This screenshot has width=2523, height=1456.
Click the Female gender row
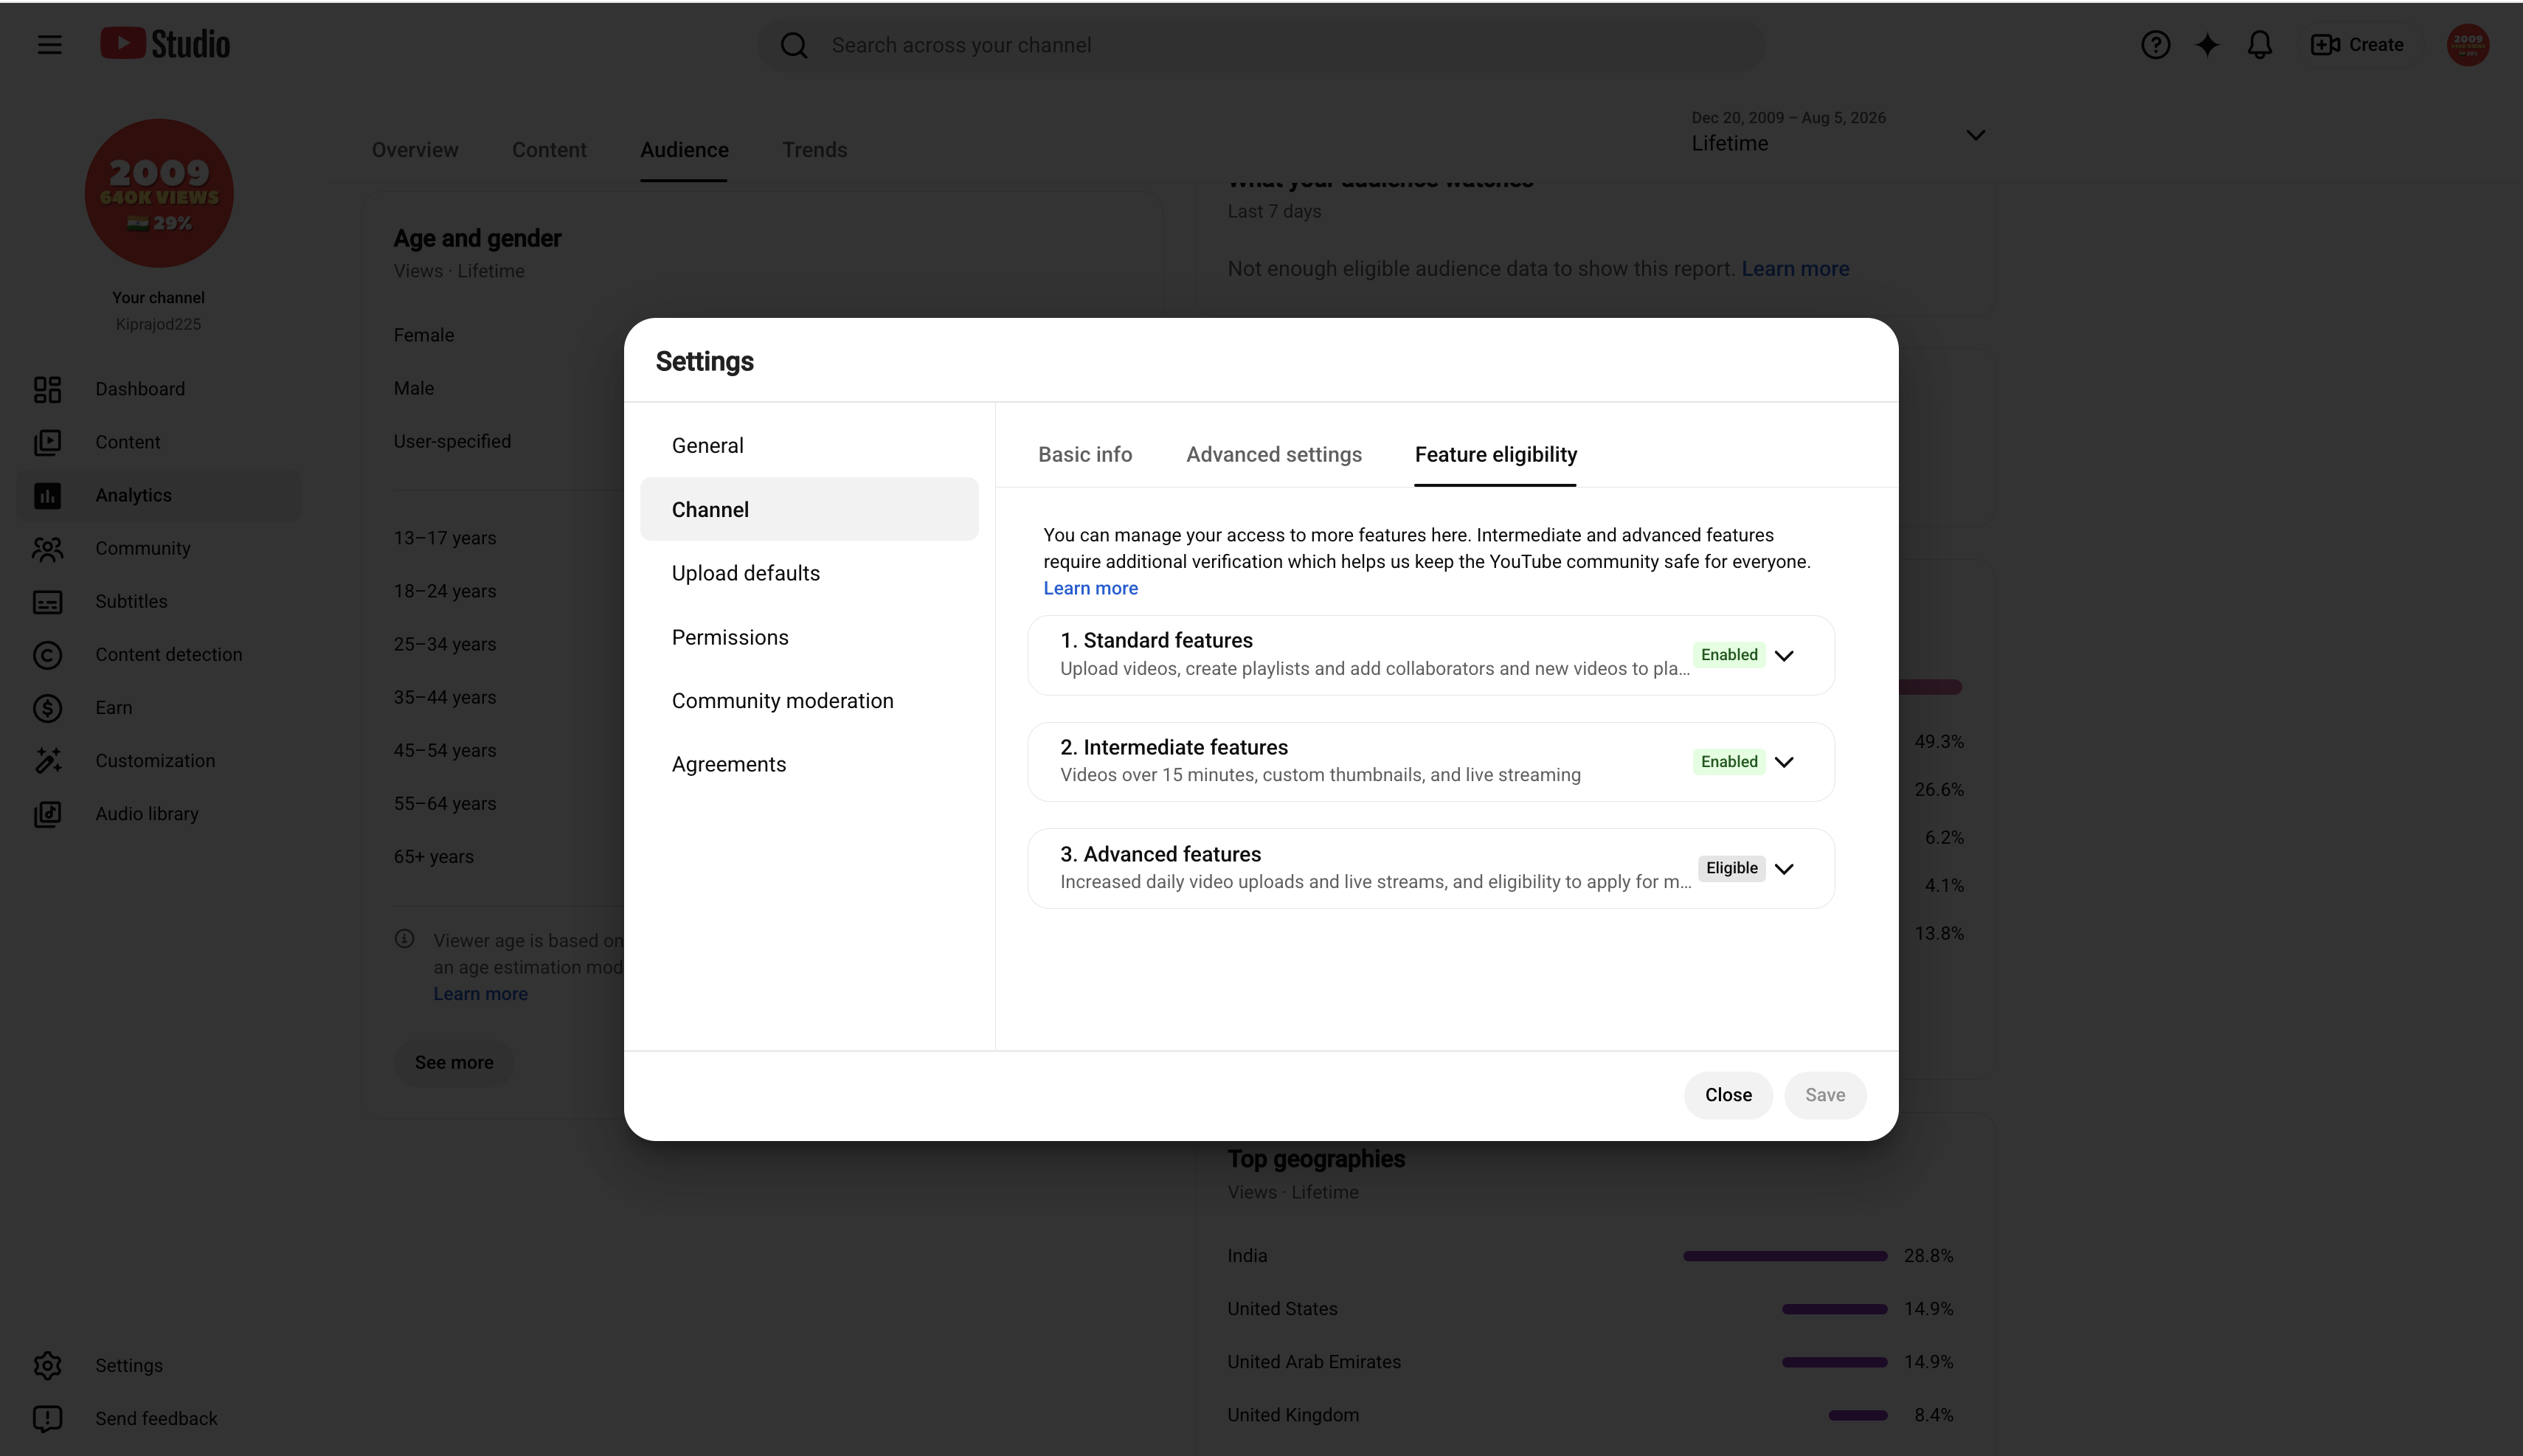[x=424, y=335]
